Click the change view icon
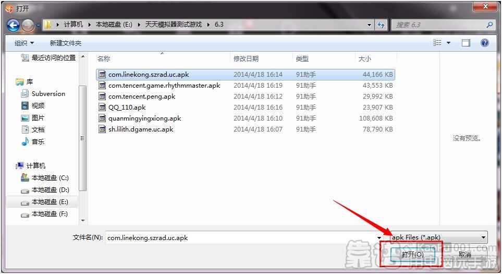The height and width of the screenshot is (274, 502). coord(437,43)
